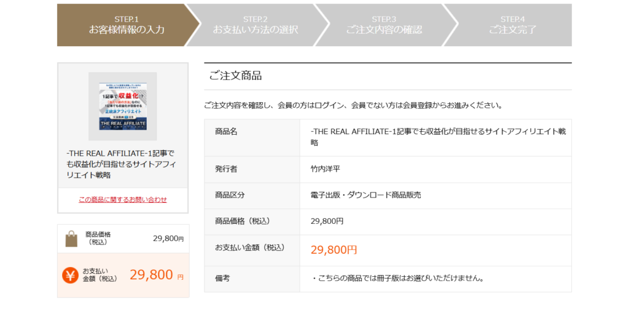Click the sidebar 商品価格(税込) label
The image size is (629, 318).
98,238
